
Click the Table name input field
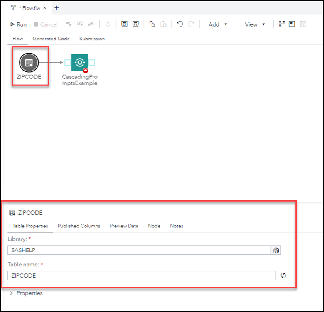tap(142, 275)
